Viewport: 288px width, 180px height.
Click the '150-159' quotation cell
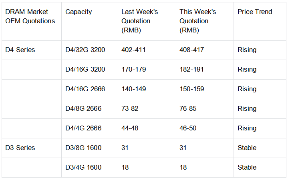coord(191,89)
